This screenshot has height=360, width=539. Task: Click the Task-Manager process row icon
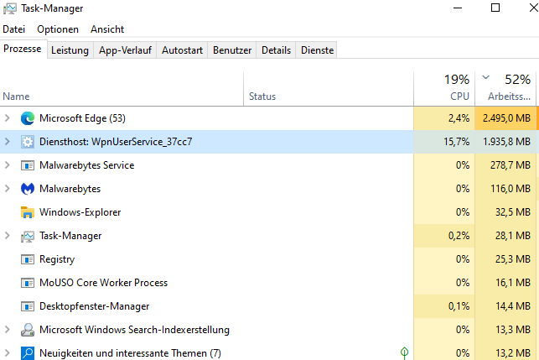27,236
